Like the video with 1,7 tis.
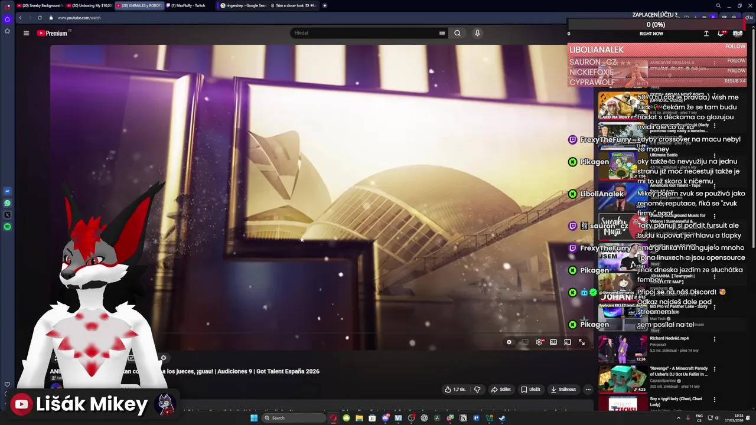The height and width of the screenshot is (425, 756). [x=455, y=390]
